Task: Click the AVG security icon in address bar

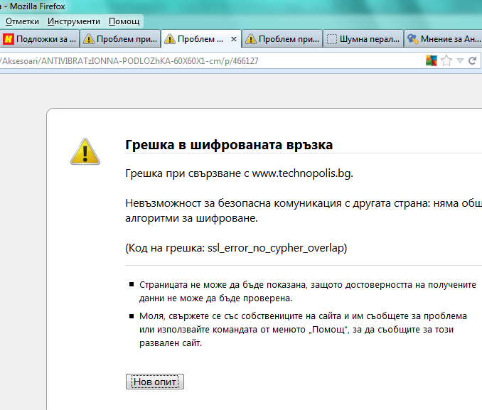Action: click(432, 60)
